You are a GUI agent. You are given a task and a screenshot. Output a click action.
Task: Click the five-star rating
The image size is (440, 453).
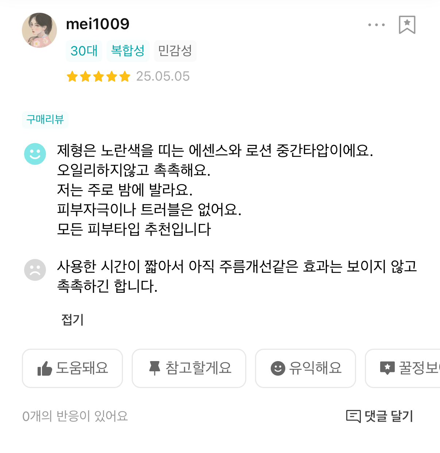tap(99, 77)
